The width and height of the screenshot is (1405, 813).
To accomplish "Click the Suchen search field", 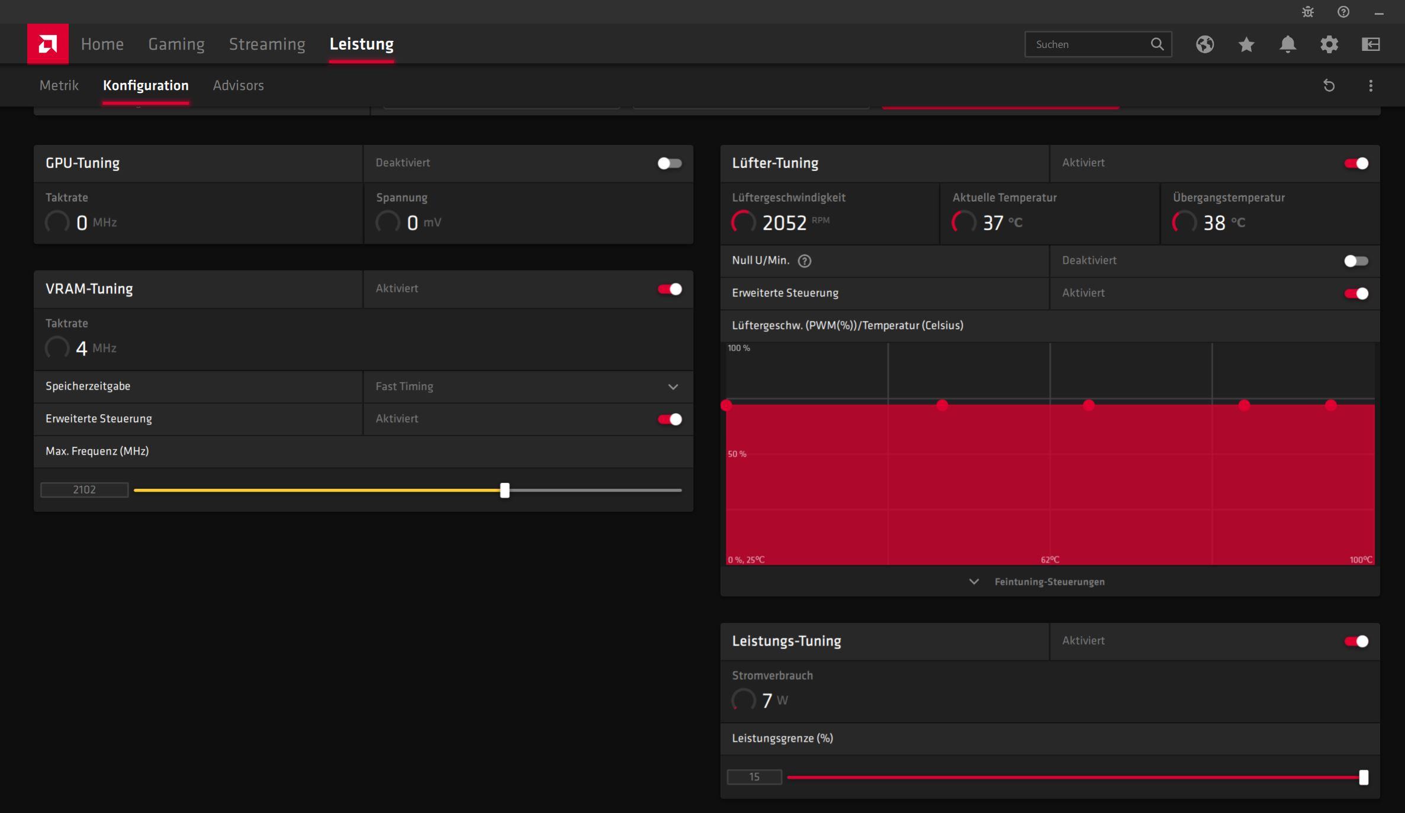I will pyautogui.click(x=1088, y=44).
